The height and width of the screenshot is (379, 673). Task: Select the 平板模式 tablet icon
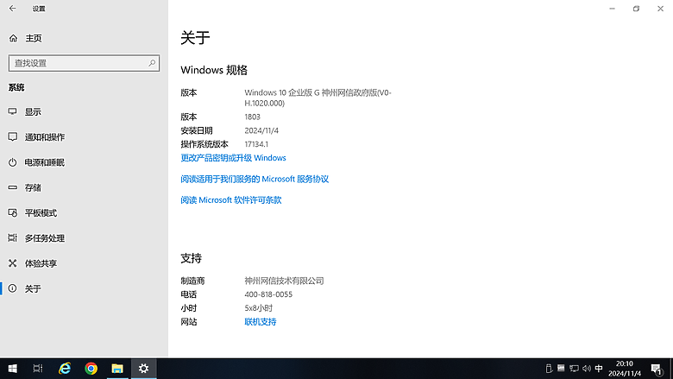point(12,213)
